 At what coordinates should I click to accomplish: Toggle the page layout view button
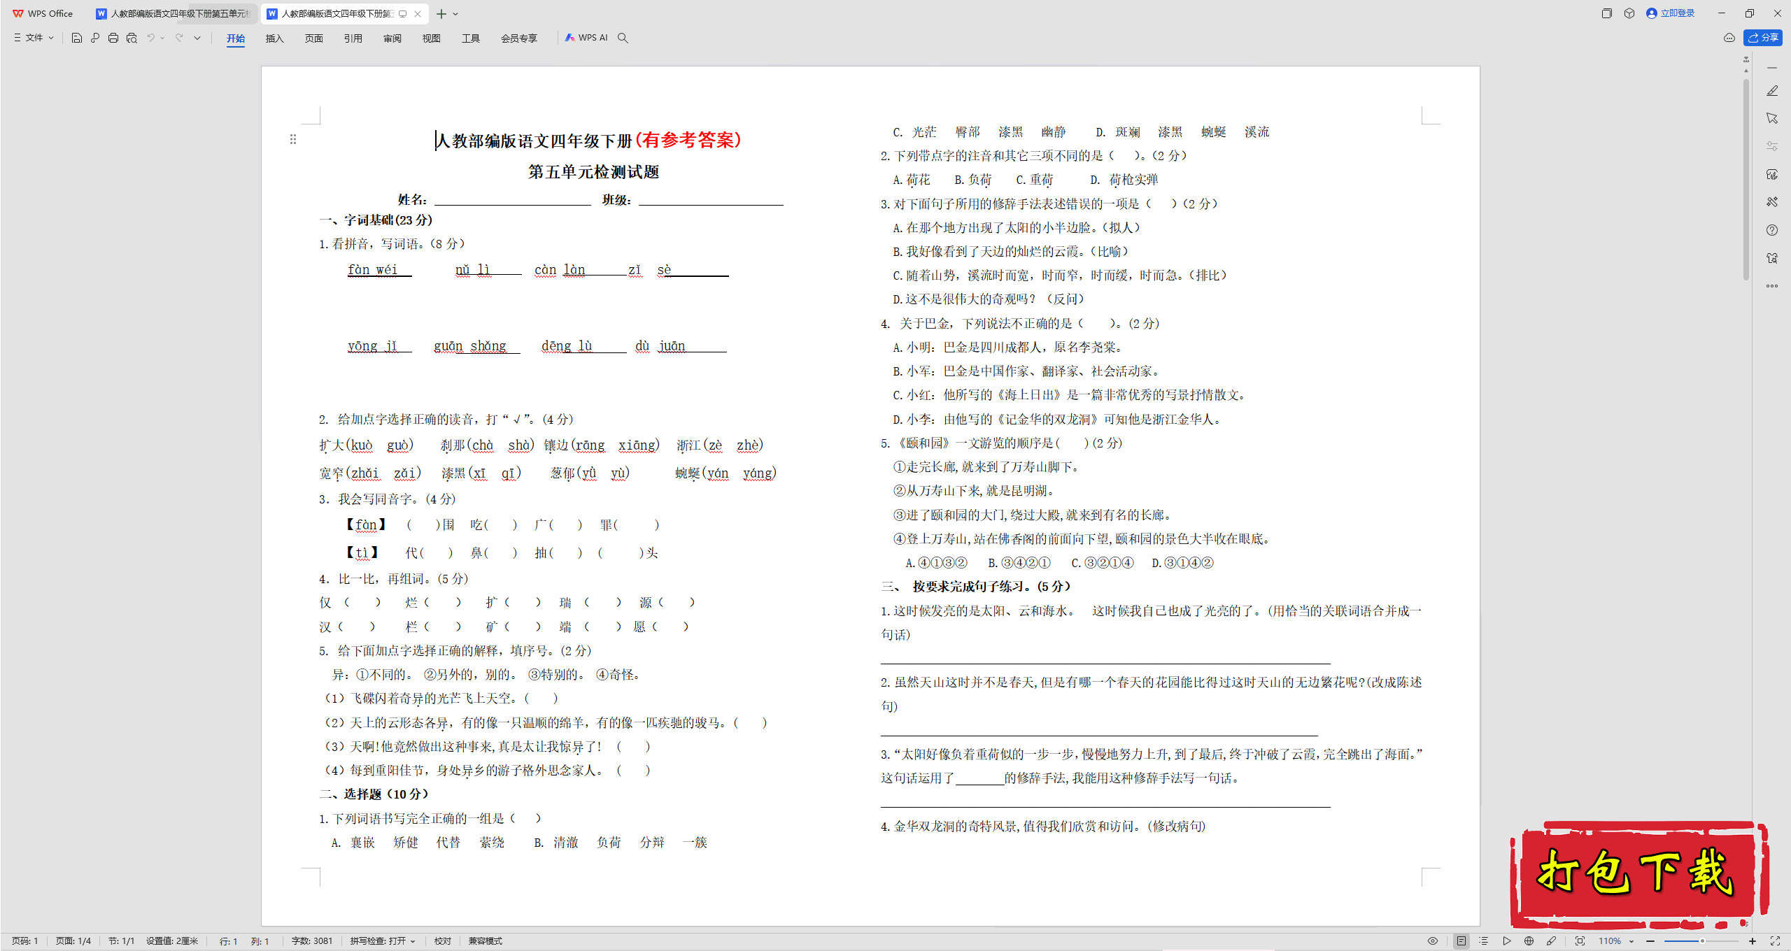(x=1461, y=941)
